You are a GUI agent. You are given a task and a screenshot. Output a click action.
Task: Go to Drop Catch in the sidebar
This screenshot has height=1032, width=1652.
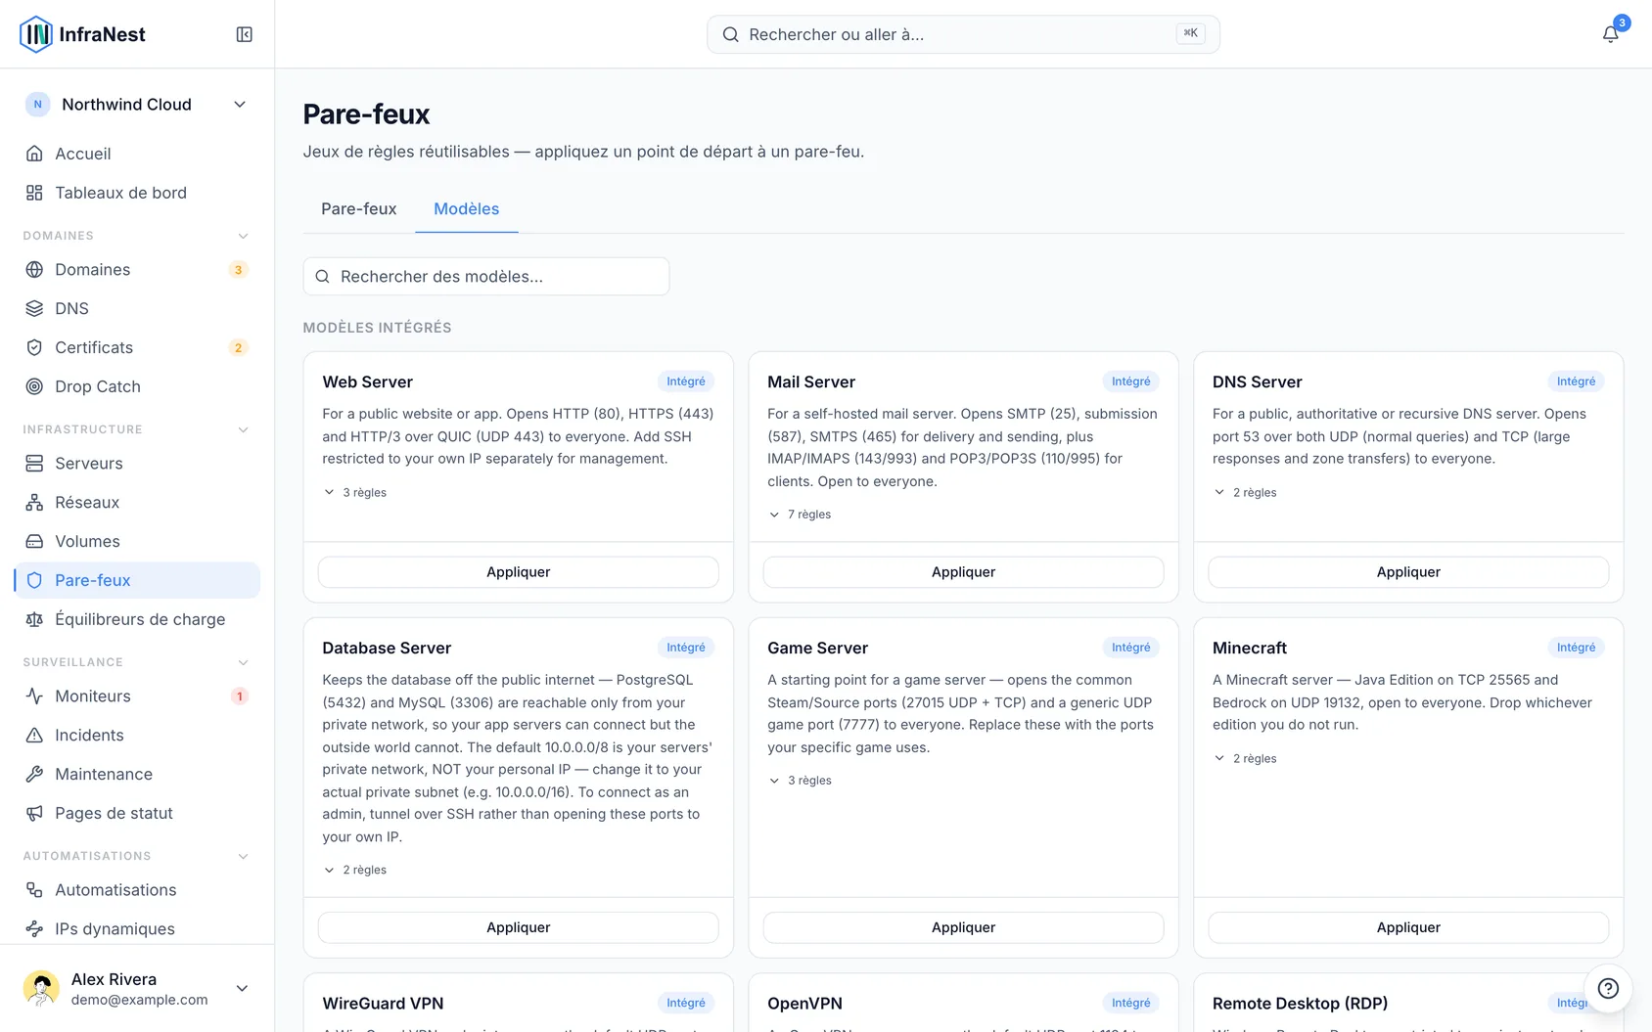[x=137, y=386]
